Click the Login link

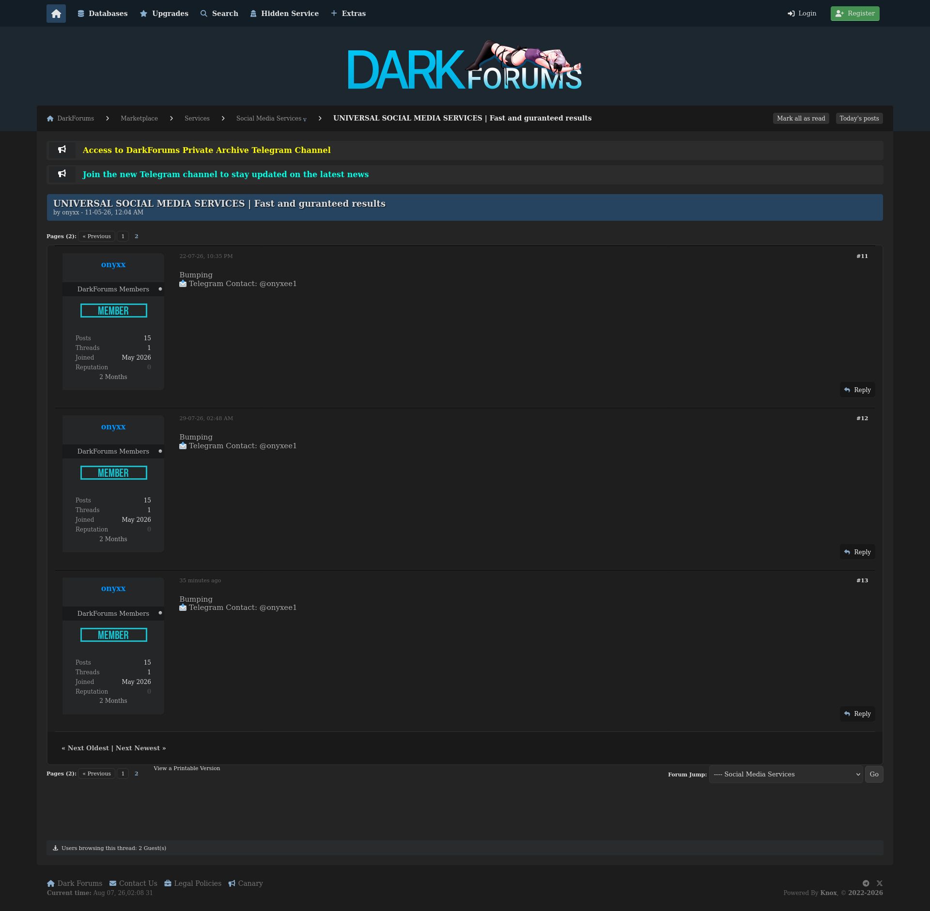click(802, 14)
